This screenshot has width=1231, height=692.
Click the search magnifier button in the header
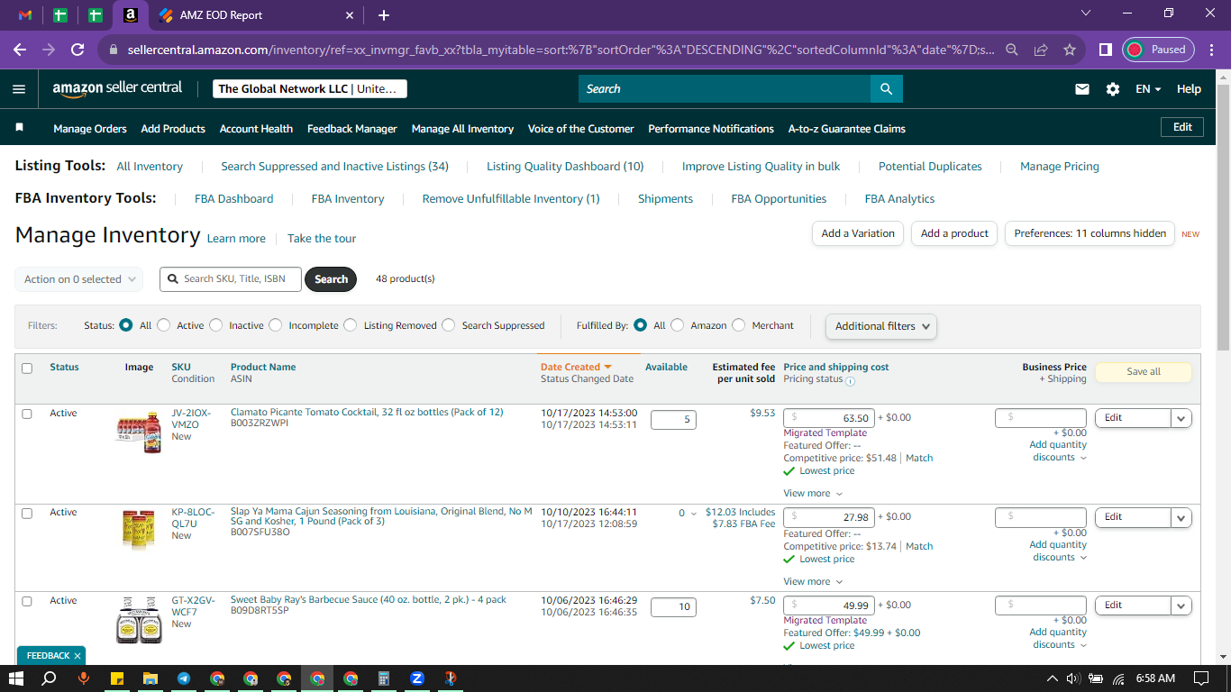coord(886,89)
